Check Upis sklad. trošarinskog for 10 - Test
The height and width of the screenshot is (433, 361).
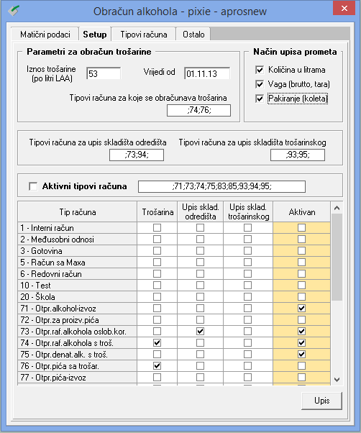(247, 286)
